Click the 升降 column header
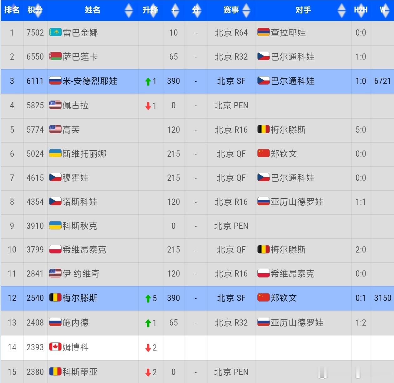 pyautogui.click(x=150, y=10)
